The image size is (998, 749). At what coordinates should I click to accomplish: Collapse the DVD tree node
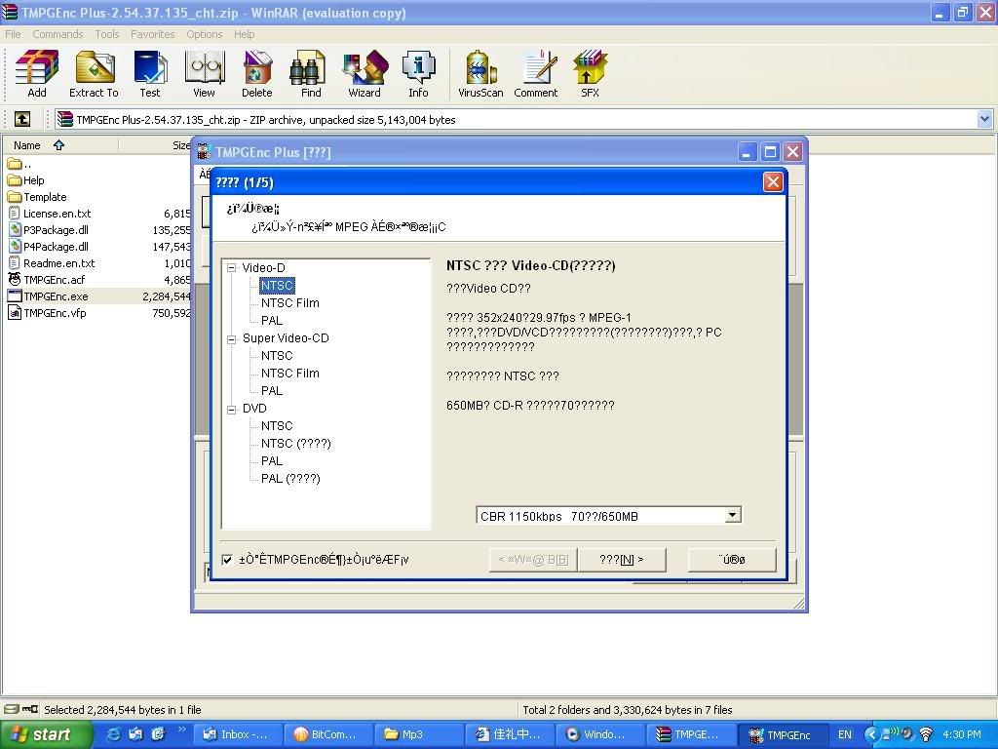[x=232, y=409]
